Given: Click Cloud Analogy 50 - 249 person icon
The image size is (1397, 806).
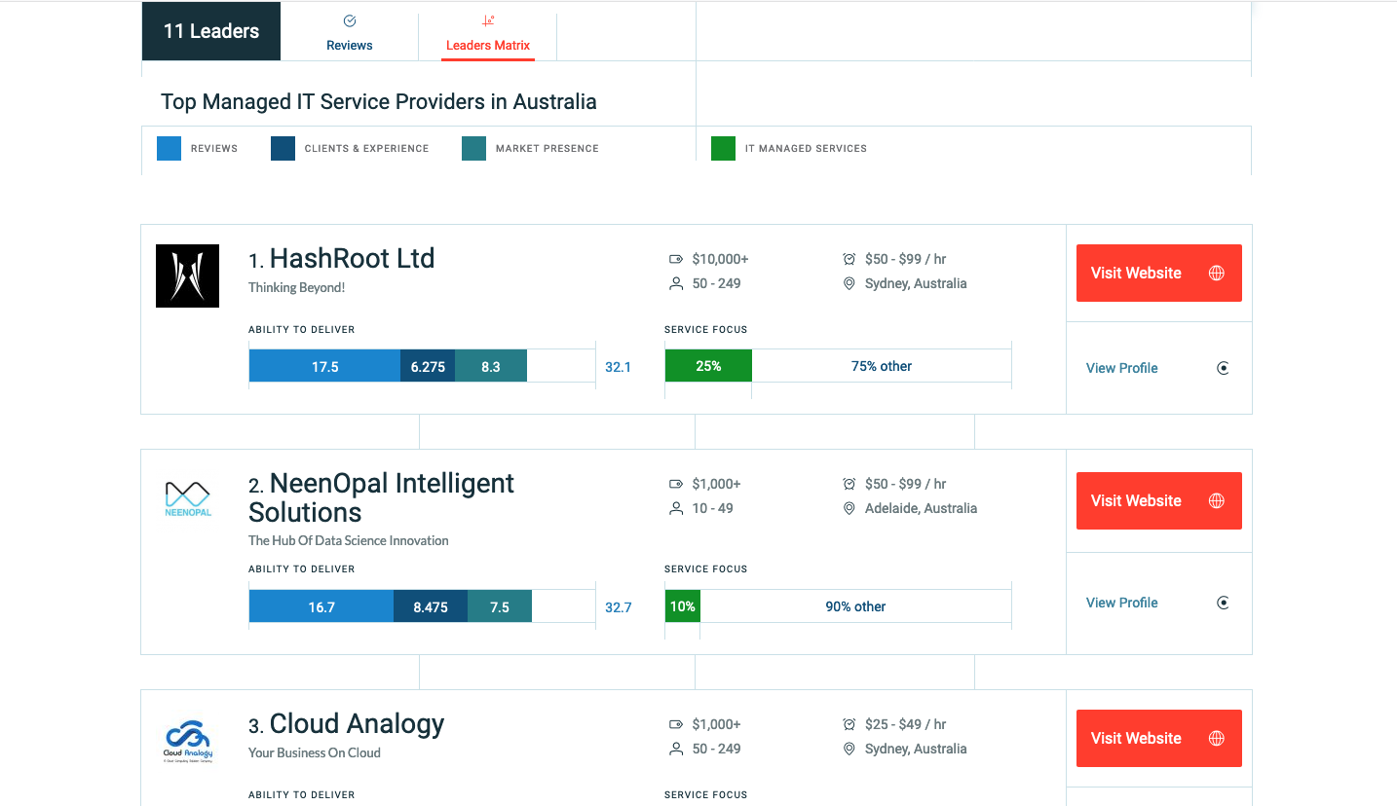Looking at the screenshot, I should (x=676, y=749).
